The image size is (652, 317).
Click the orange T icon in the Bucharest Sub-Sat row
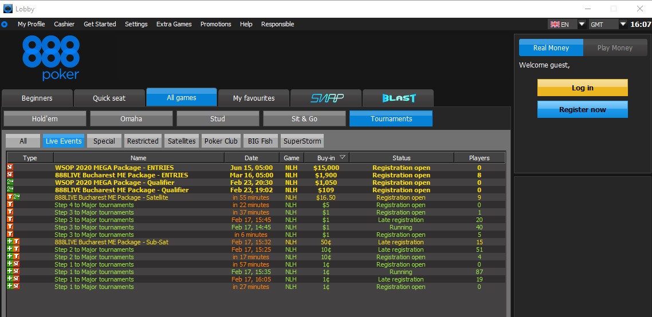coord(17,242)
